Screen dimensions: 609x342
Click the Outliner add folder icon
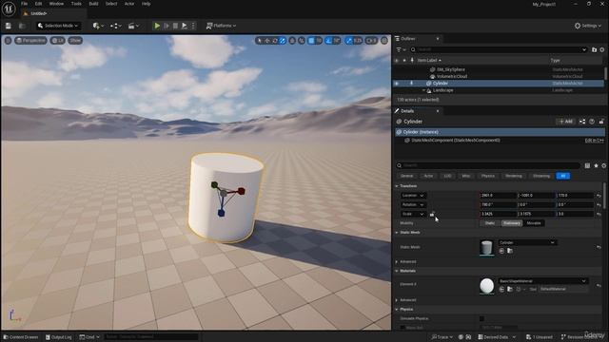[594, 49]
